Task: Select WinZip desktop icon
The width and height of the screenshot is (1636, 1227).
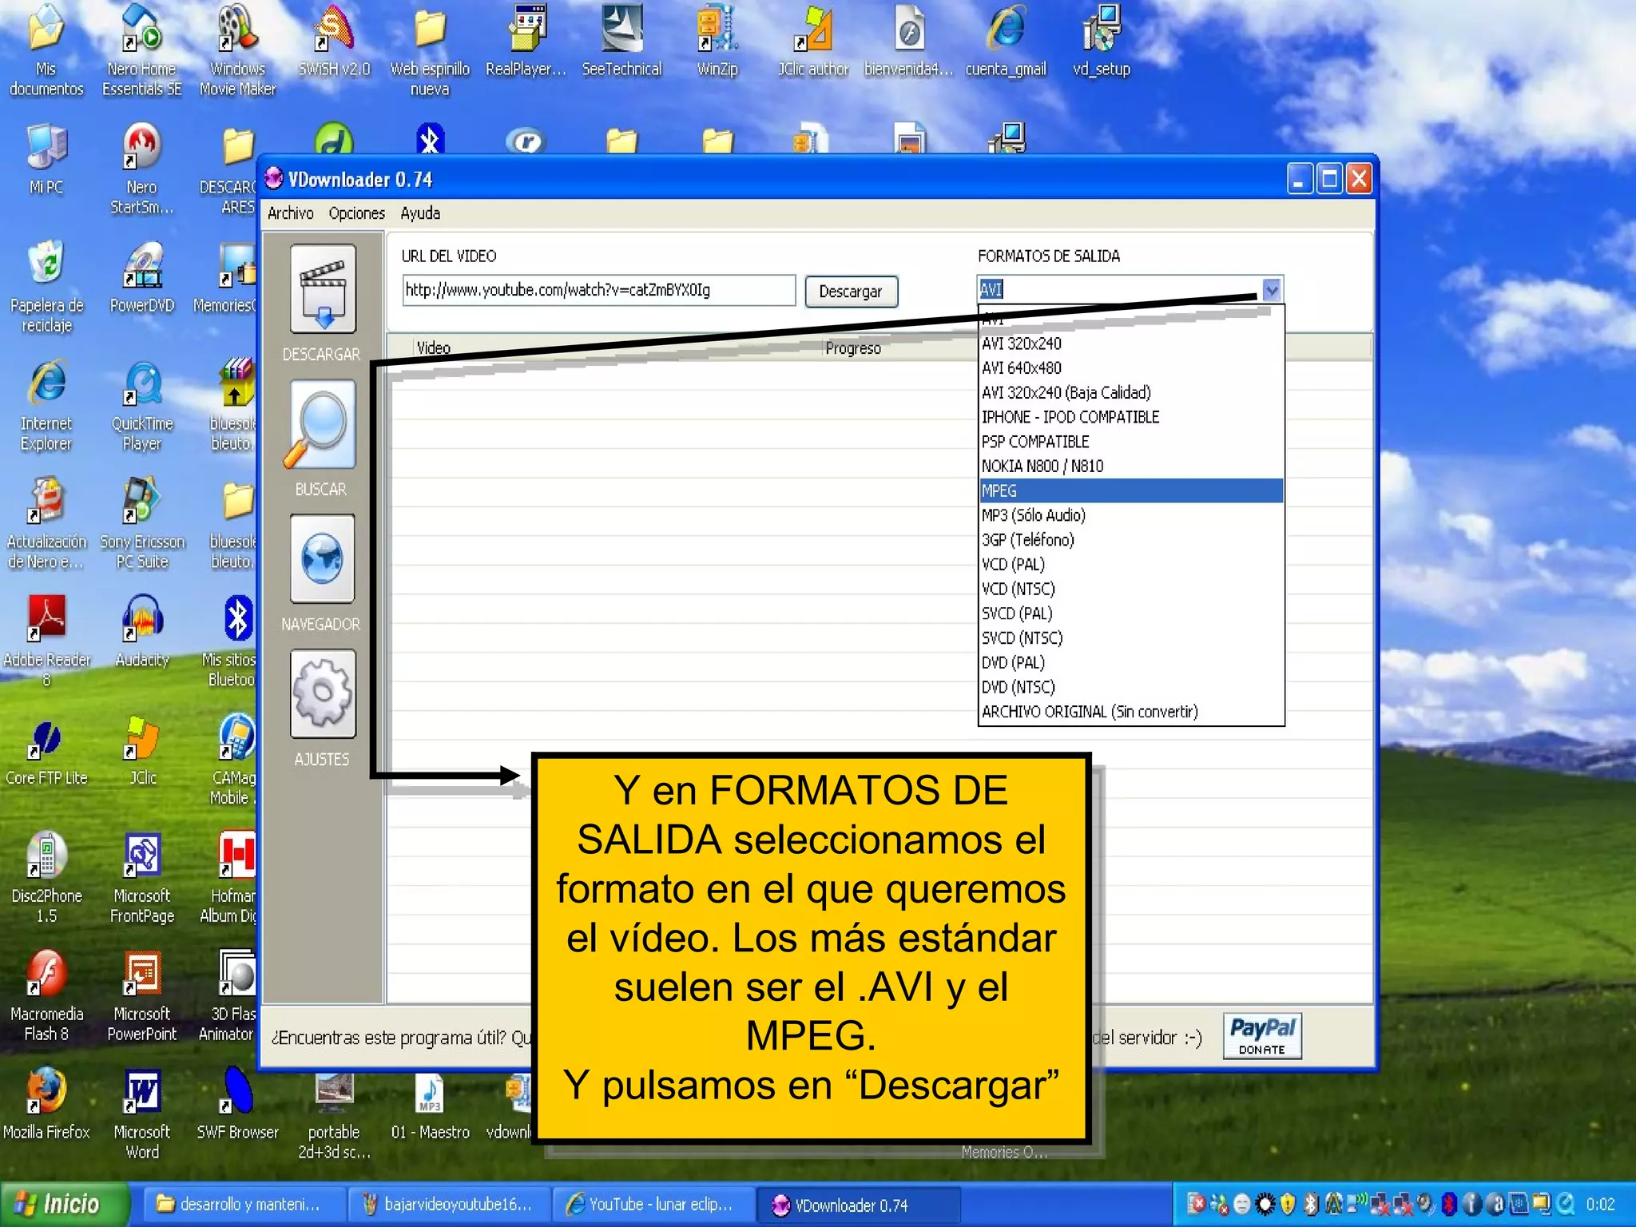Action: [717, 42]
